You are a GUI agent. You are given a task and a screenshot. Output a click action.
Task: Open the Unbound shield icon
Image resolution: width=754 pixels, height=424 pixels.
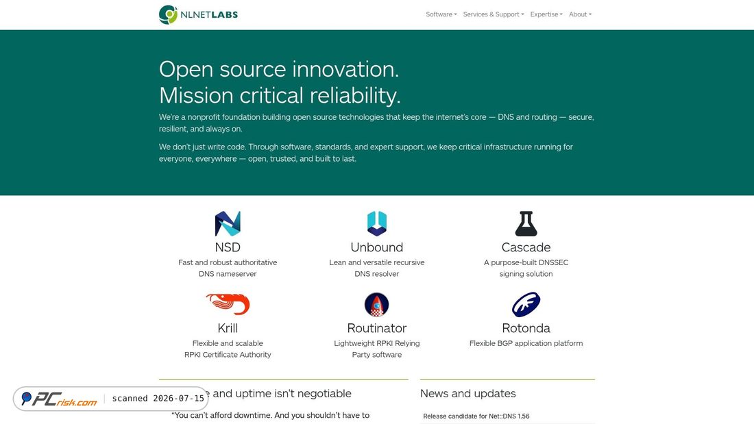376,223
